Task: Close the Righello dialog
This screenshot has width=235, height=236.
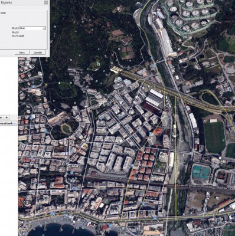Action: click(x=46, y=2)
